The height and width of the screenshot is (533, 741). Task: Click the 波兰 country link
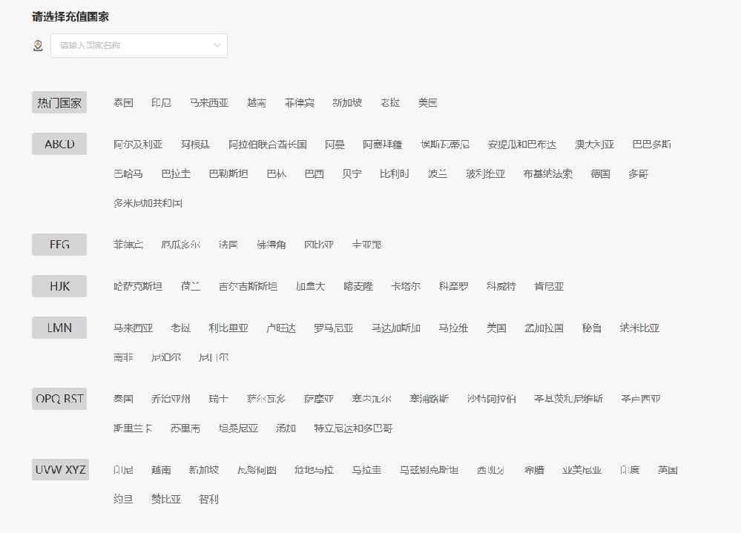pos(438,173)
